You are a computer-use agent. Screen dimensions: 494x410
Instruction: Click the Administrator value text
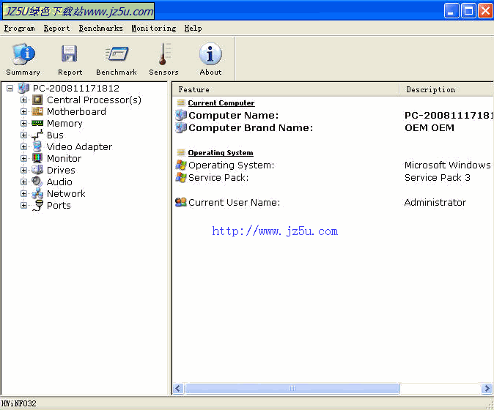435,202
